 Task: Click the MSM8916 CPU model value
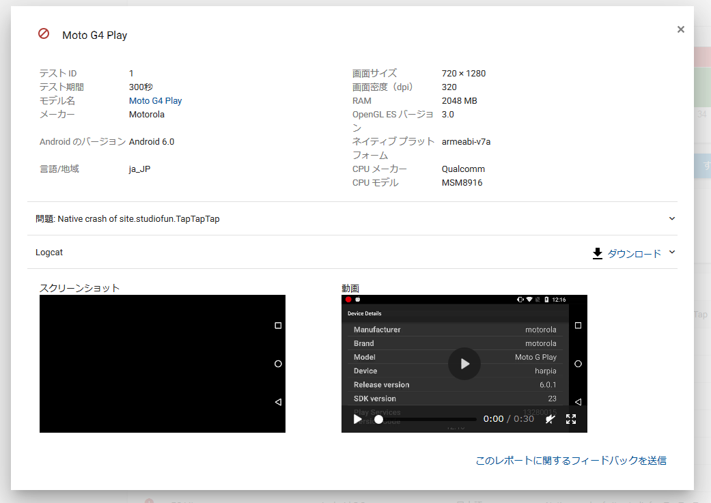[x=462, y=183]
